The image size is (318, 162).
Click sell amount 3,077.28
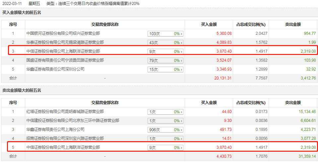coord(308,138)
